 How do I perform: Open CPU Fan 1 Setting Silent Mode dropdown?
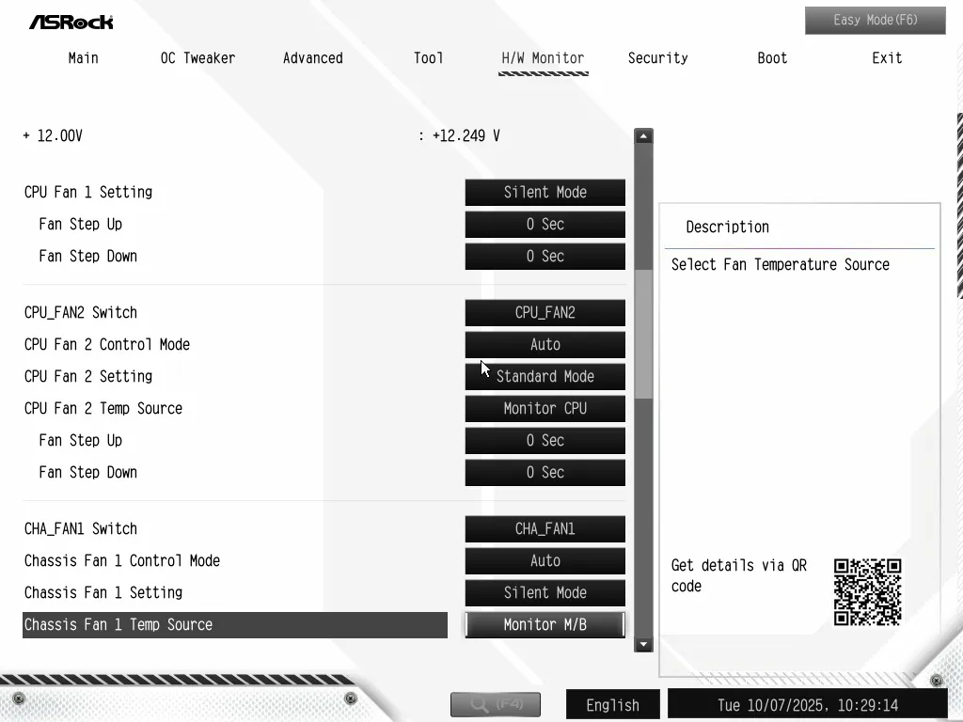545,193
